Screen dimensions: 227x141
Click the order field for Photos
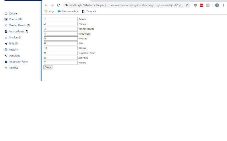pos(61,24)
